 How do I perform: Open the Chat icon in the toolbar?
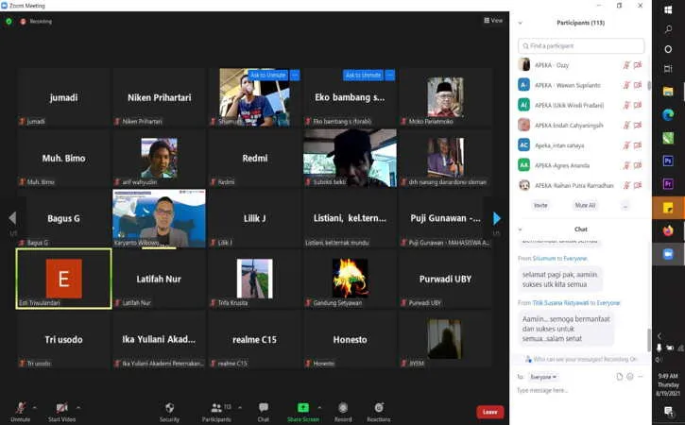263,408
